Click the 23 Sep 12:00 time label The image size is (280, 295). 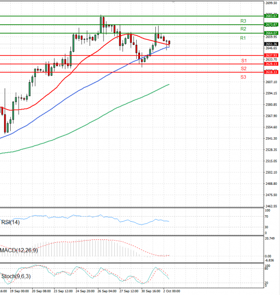[63, 291]
